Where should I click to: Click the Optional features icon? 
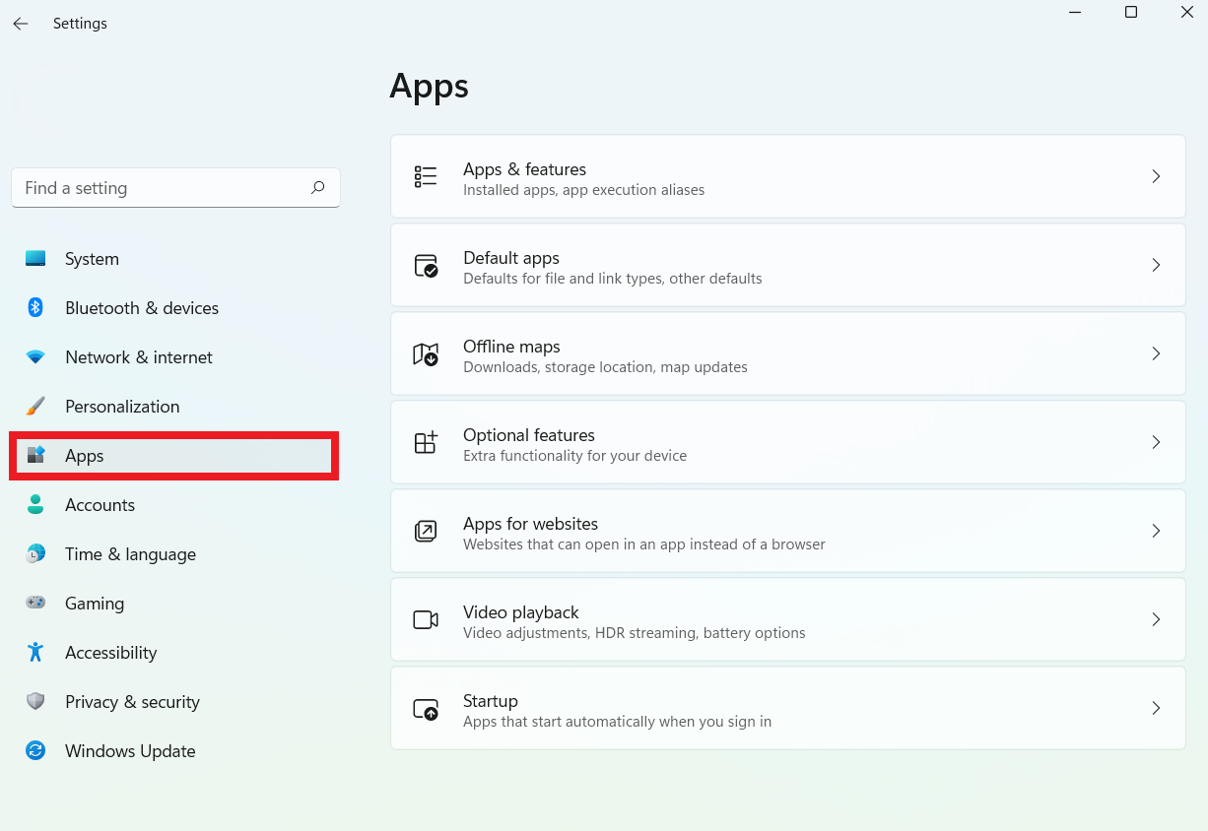coord(426,442)
